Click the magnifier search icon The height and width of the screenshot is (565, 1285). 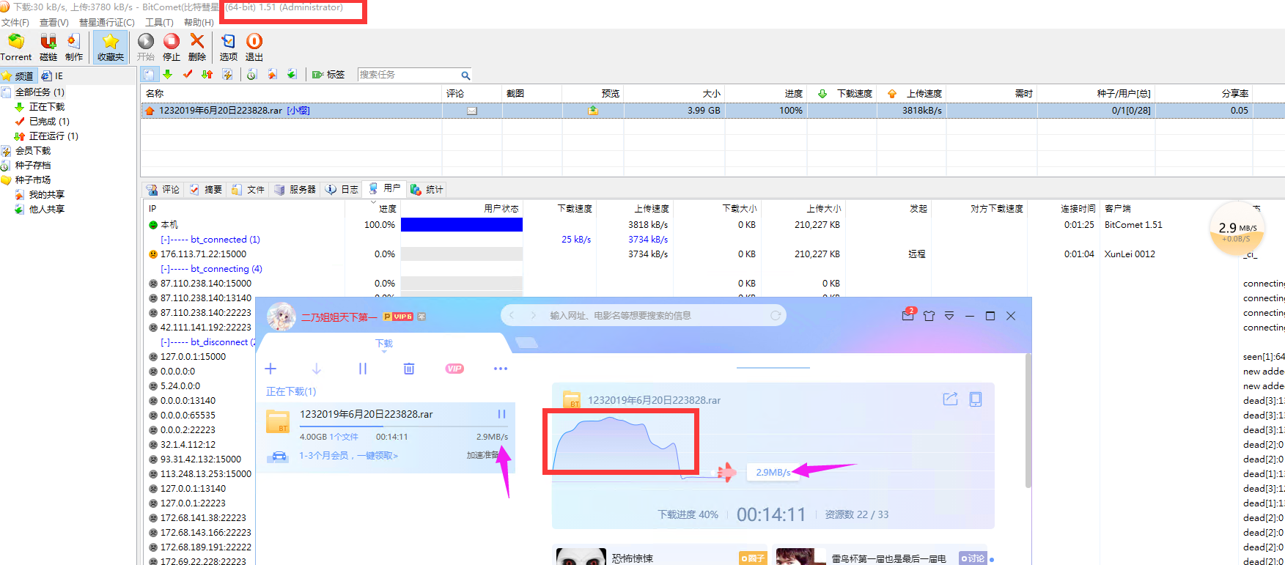(465, 75)
